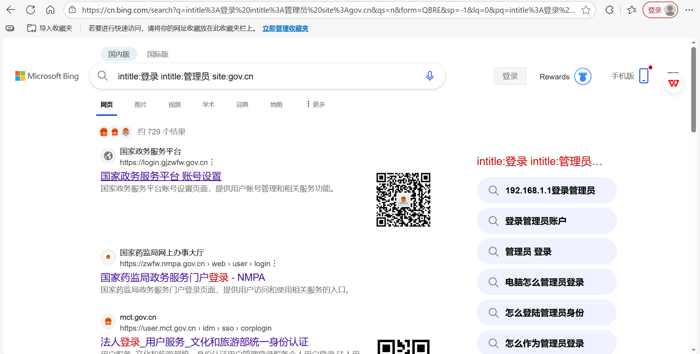This screenshot has width=700, height=354.
Task: Open 国家药监局政务服务门户登录 - NMPA result
Action: click(x=183, y=278)
